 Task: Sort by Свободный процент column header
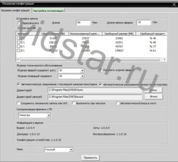click(152, 34)
